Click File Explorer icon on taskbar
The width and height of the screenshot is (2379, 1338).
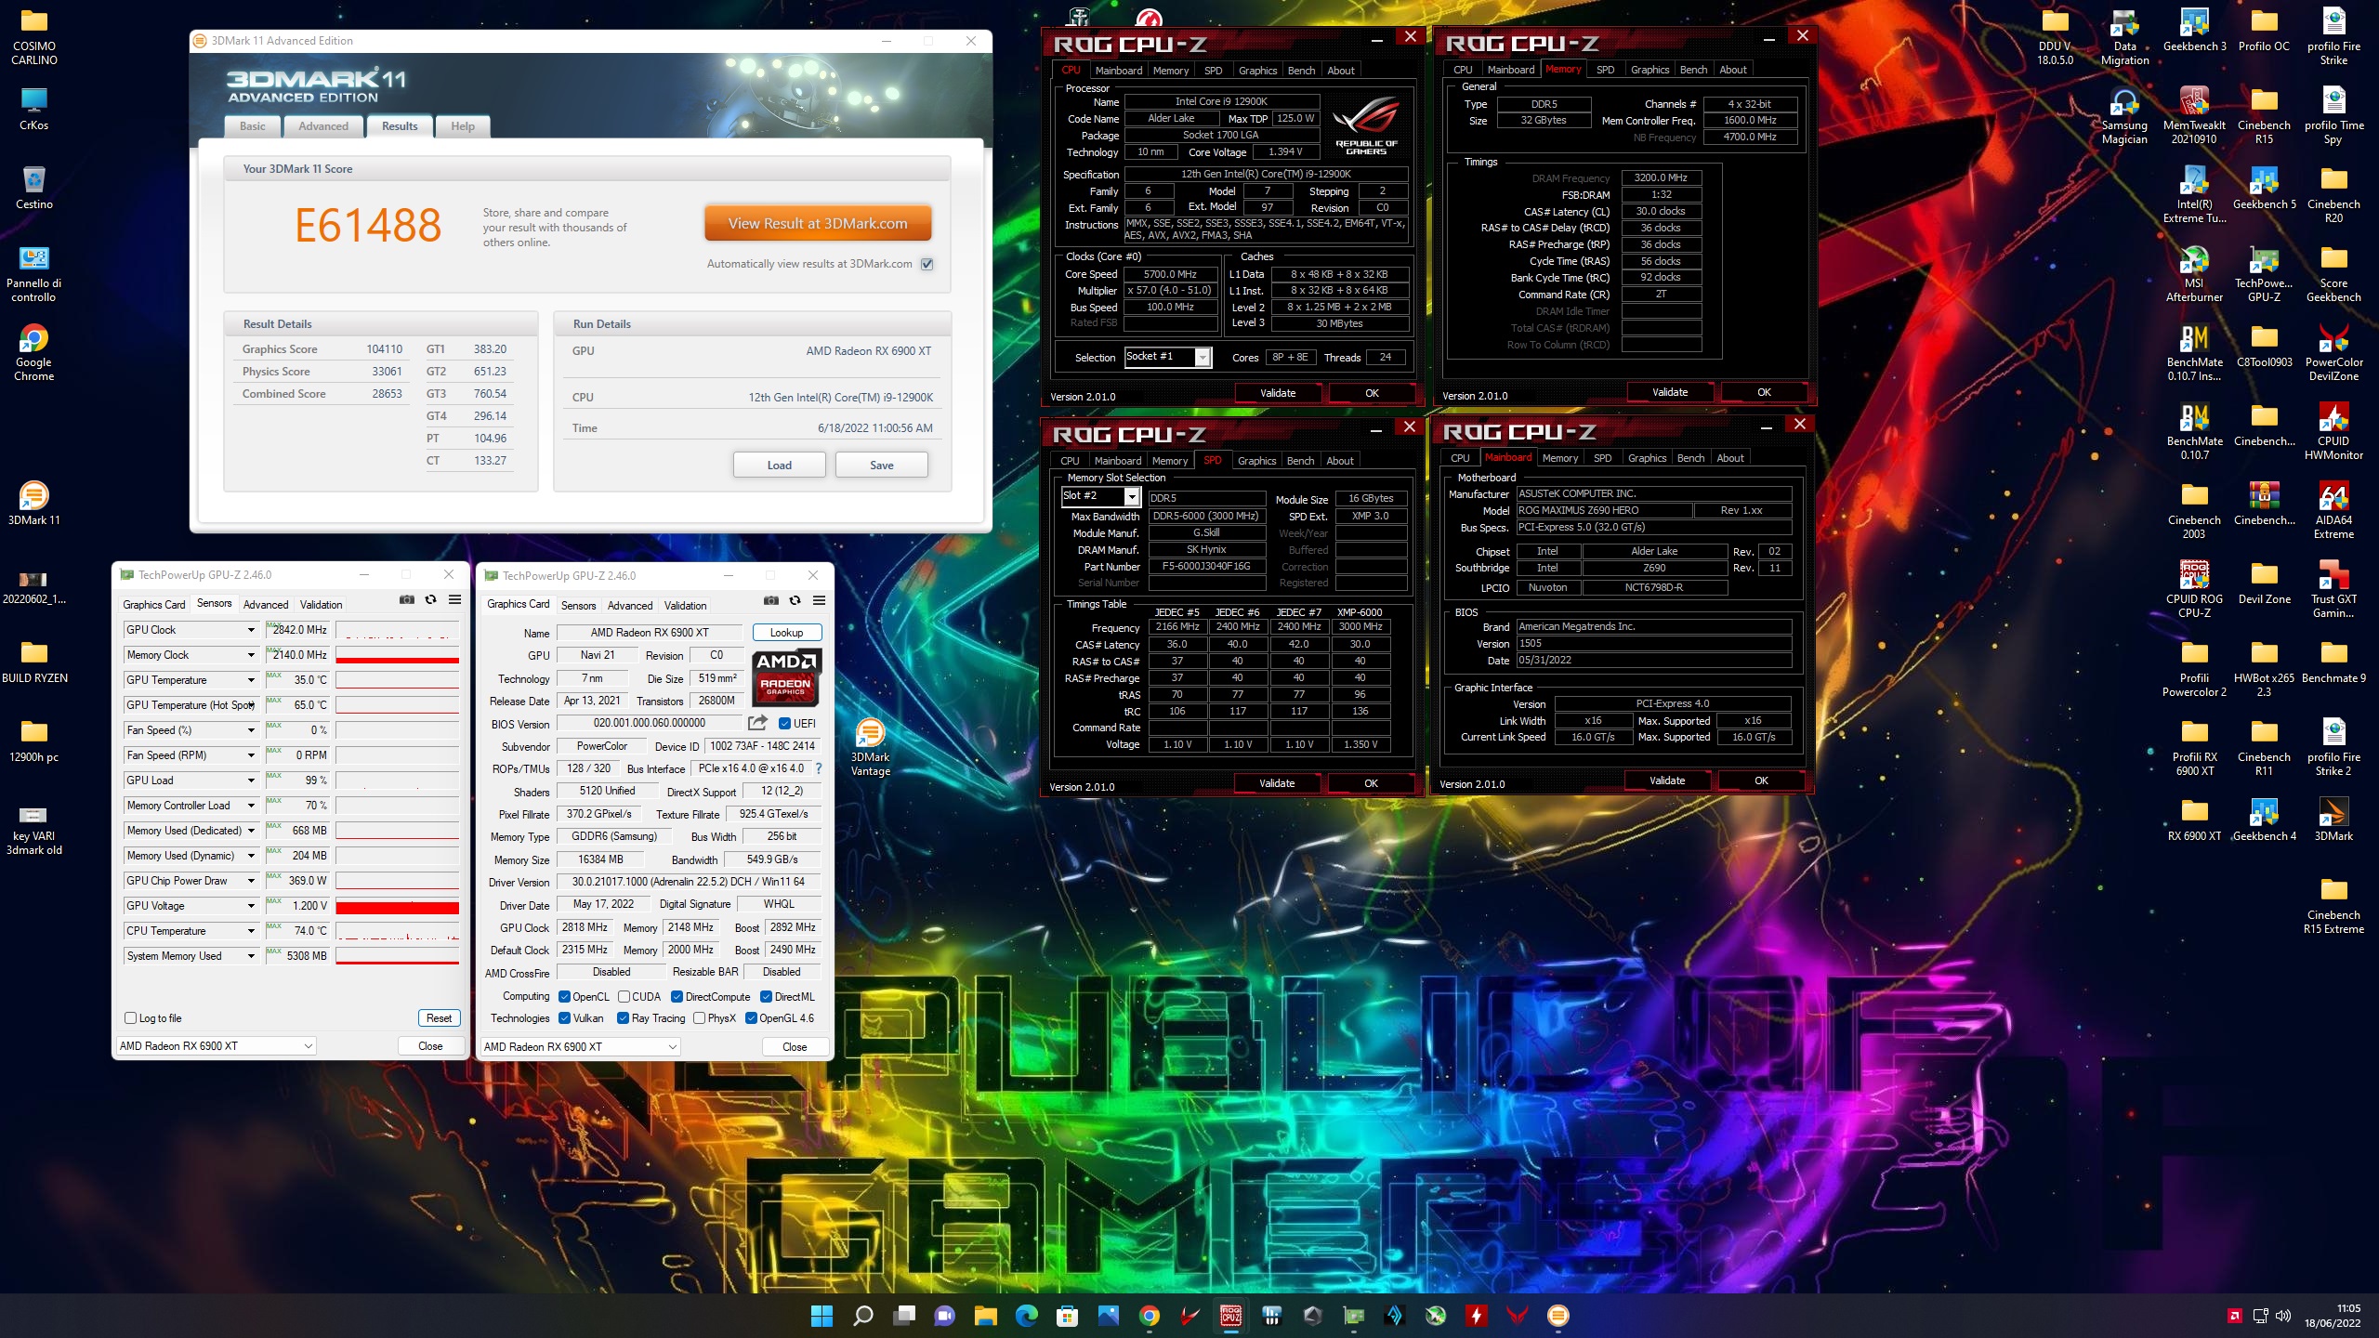pyautogui.click(x=985, y=1315)
